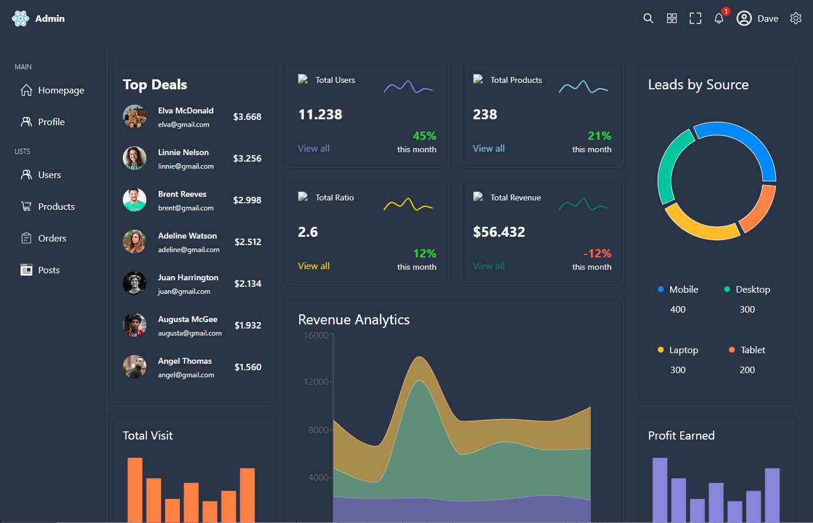
Task: Click the Users sidebar icon
Action: [x=26, y=175]
